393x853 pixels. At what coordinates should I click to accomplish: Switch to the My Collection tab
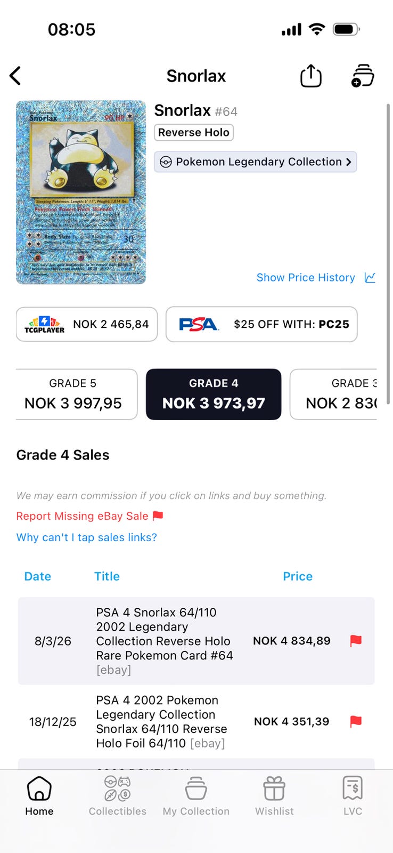pos(196,795)
